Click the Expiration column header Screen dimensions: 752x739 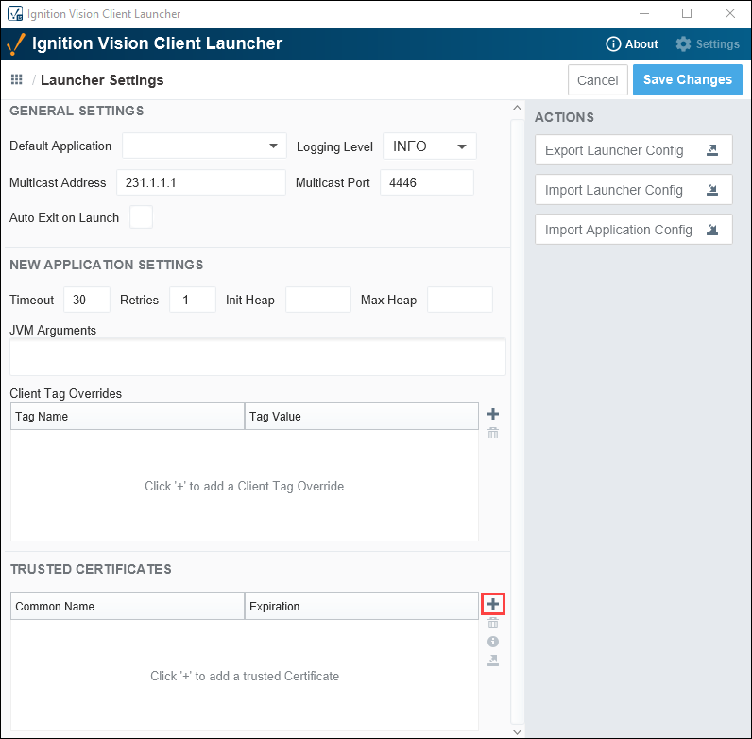(x=362, y=606)
